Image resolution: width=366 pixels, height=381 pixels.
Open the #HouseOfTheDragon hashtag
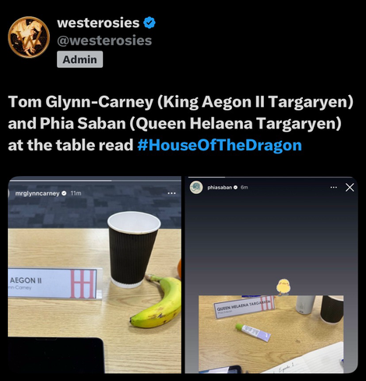coord(220,145)
